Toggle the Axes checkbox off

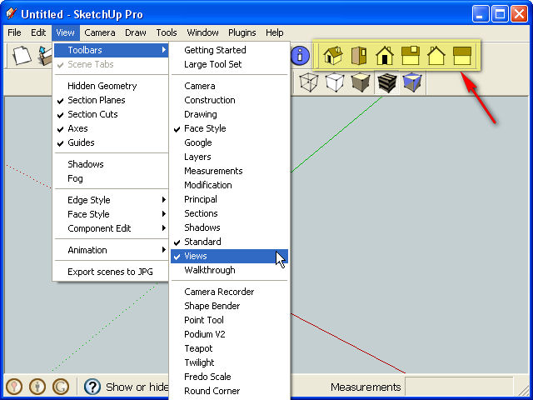pyautogui.click(x=77, y=128)
